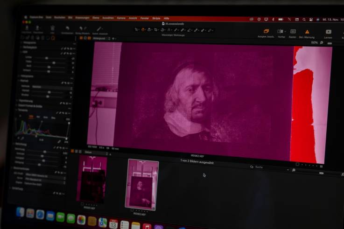This screenshot has width=344, height=229.
Task: Open Calendar from the macOS dock
Action: (113, 224)
